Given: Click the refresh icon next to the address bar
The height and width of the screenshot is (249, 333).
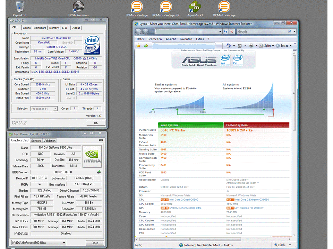Looking at the screenshot, I should (x=225, y=31).
